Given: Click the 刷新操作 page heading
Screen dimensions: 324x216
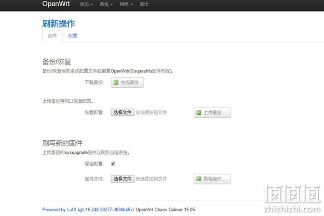Looking at the screenshot, I should tap(59, 24).
